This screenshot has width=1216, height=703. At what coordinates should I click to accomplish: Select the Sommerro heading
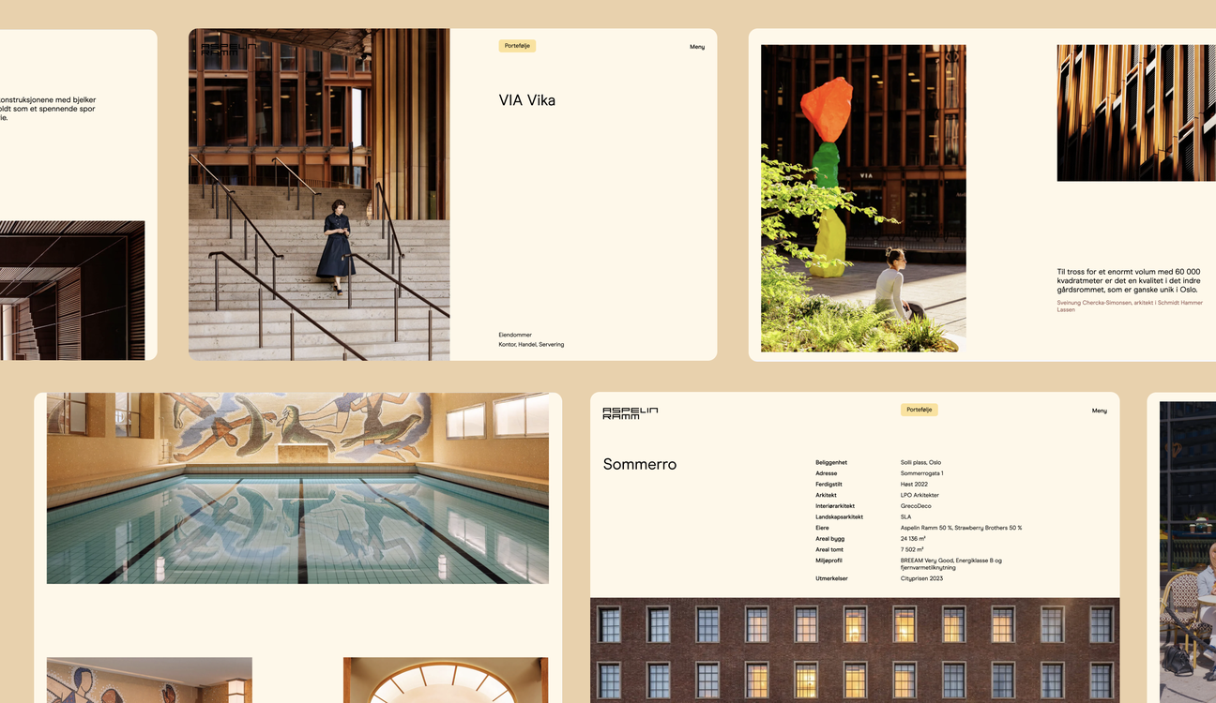pos(639,464)
